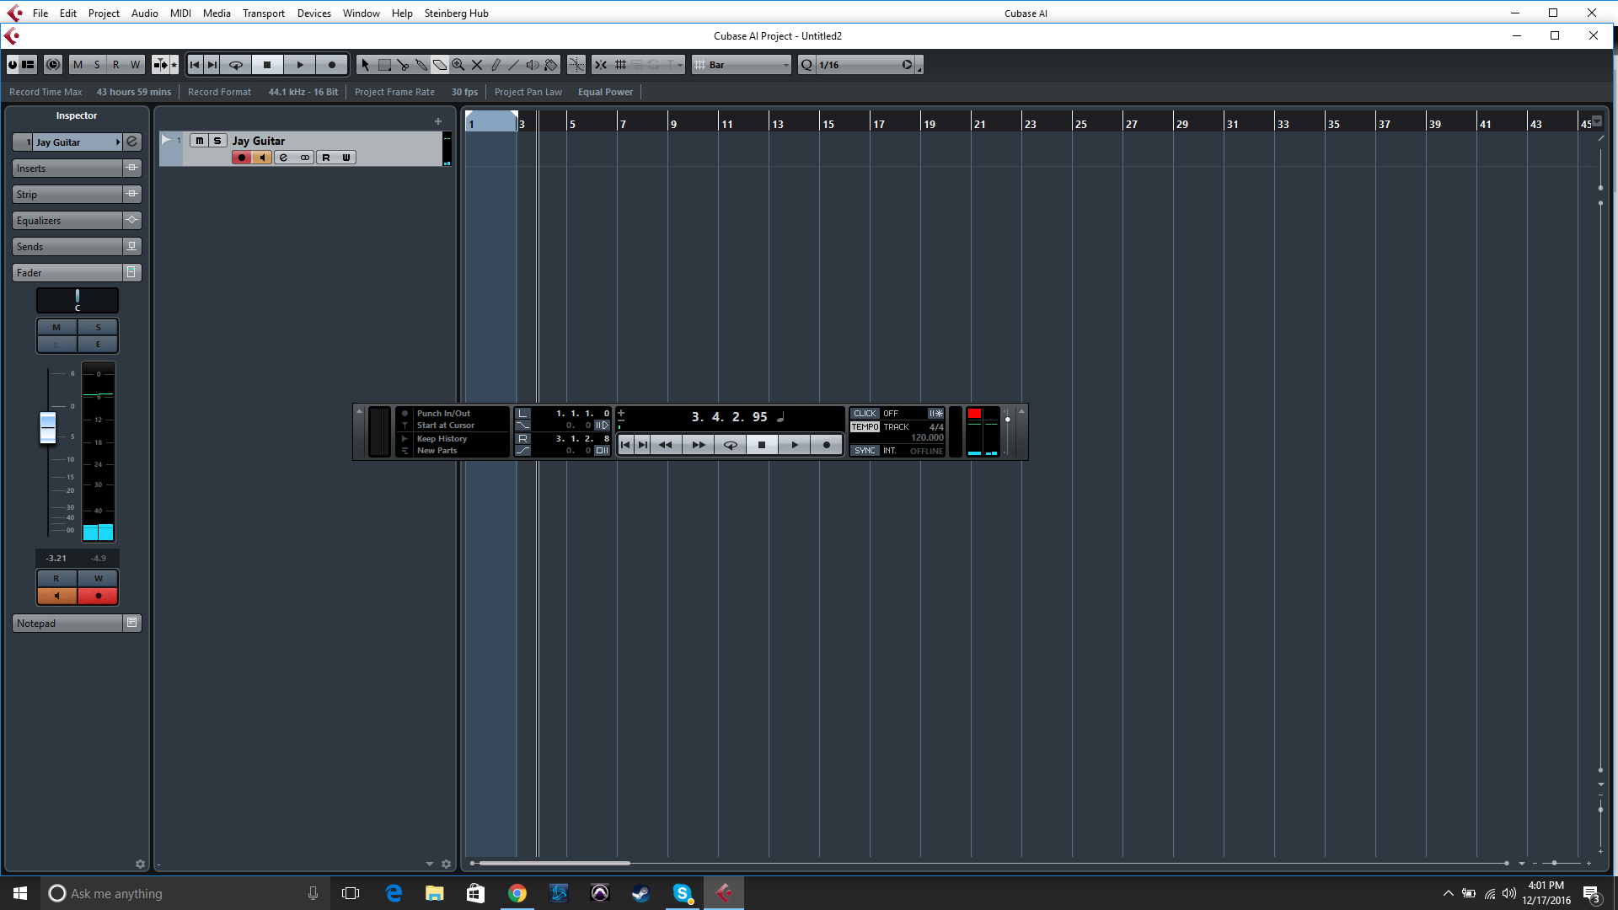
Task: Select the Zoom magnifier tool
Action: coord(458,65)
